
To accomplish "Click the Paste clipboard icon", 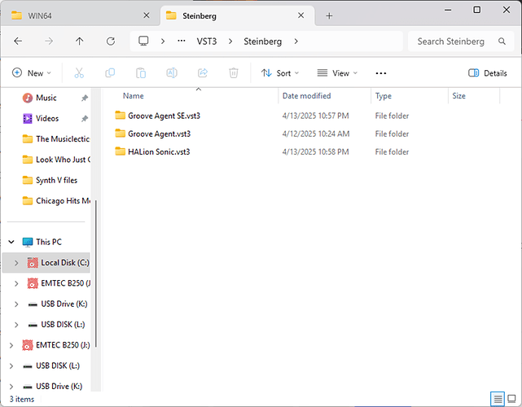I will (141, 73).
